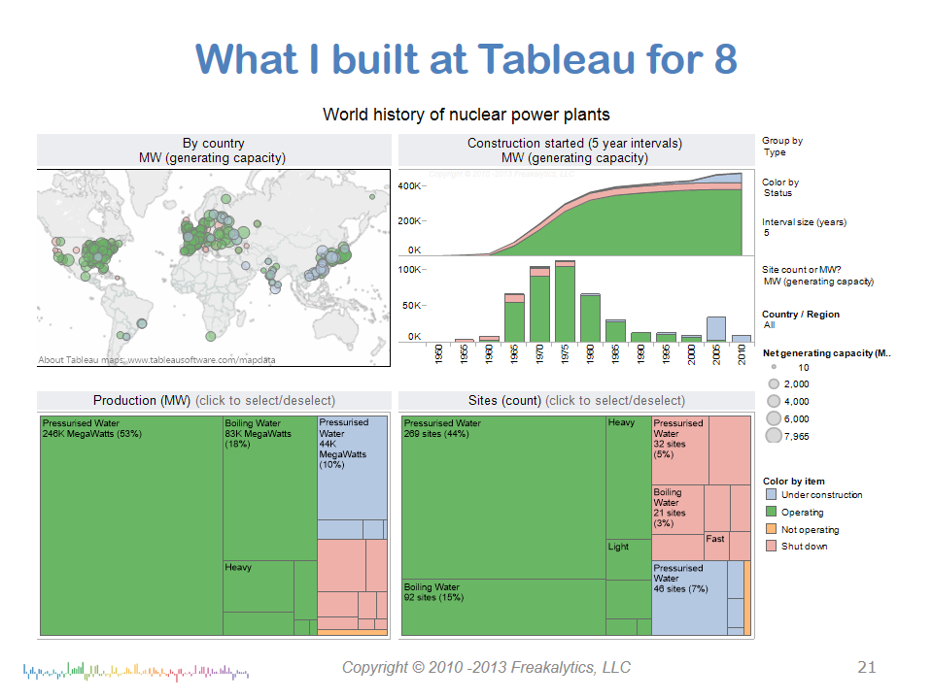This screenshot has width=933, height=699.
Task: Open the Site count or MW selector
Action: coord(818,282)
